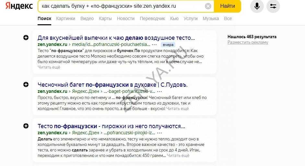Image resolution: width=305 pixels, height=166 pixels.
Task: Click plus icon beside Чесночный багет result
Action: point(26,85)
